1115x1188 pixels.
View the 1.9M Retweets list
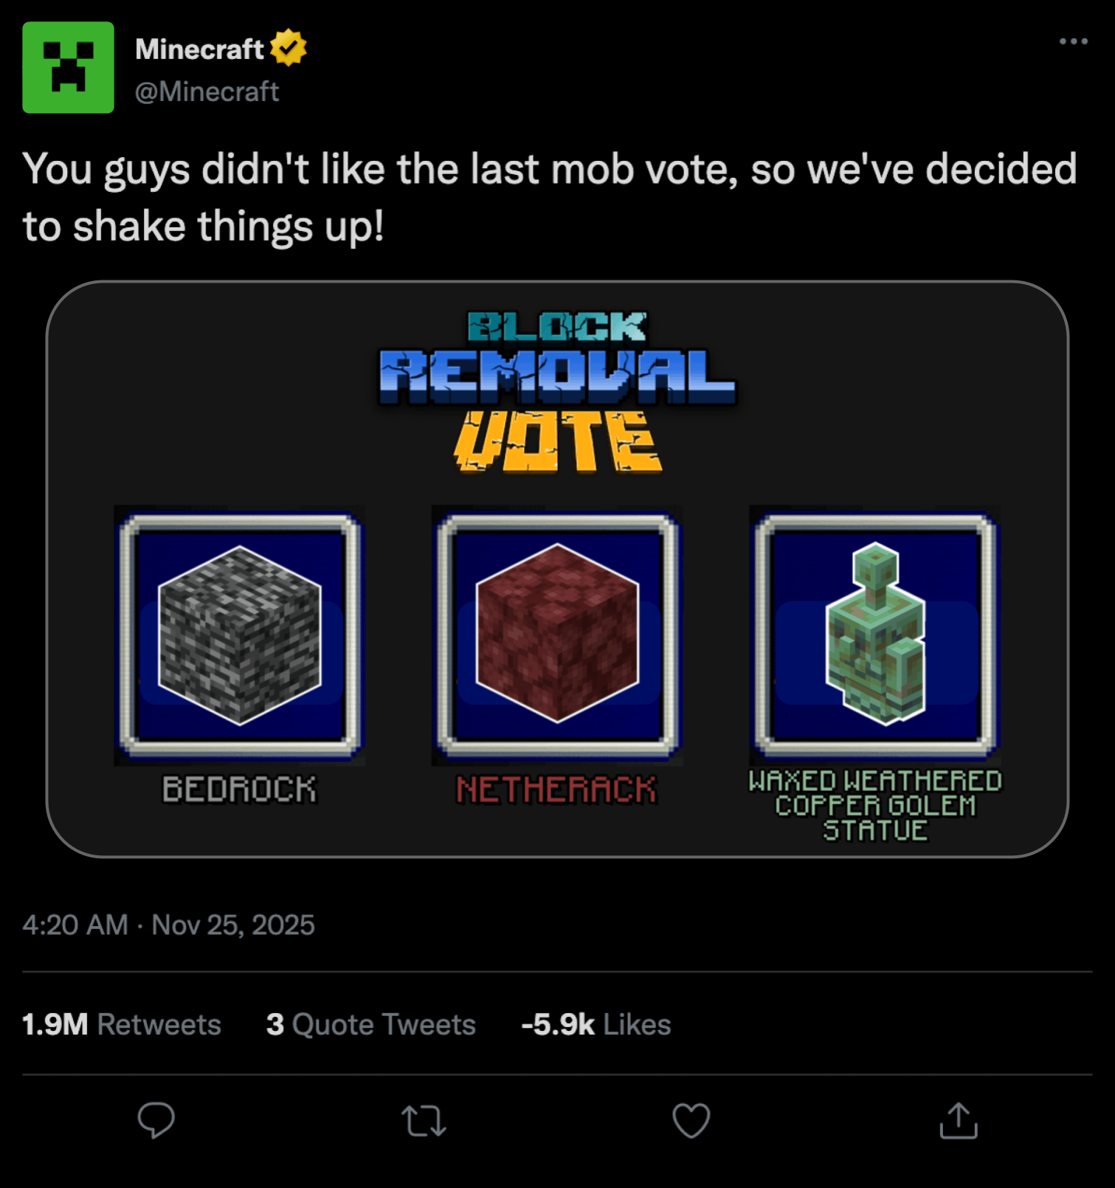122,1024
